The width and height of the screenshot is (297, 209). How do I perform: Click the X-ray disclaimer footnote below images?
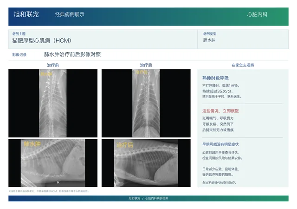(x=49, y=191)
